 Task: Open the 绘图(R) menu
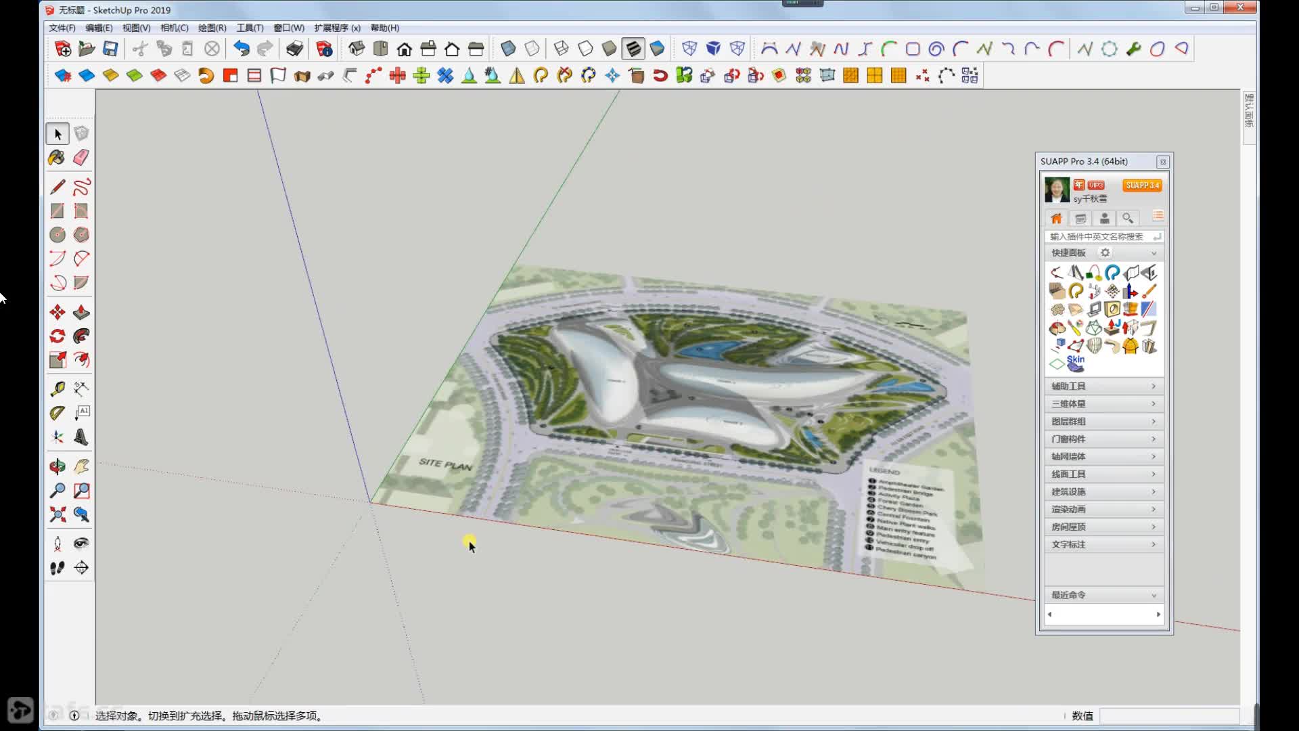tap(212, 28)
